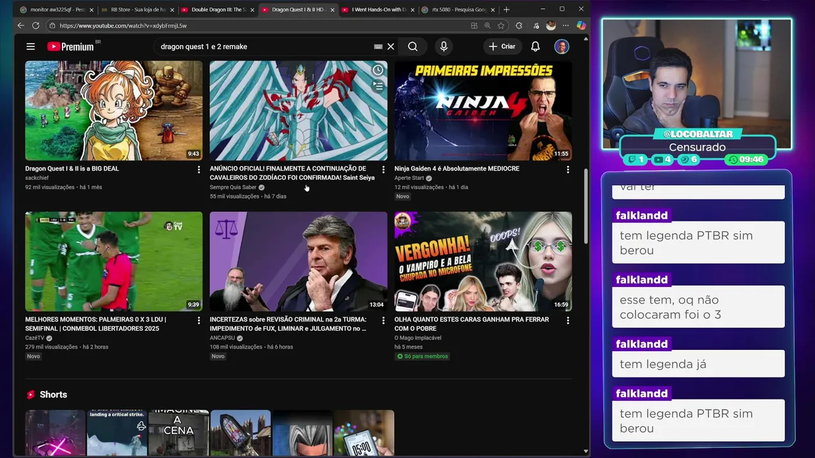Open the Dragon Quest I & II BIG DEAL thumbnail
This screenshot has height=458, width=815.
coord(114,110)
